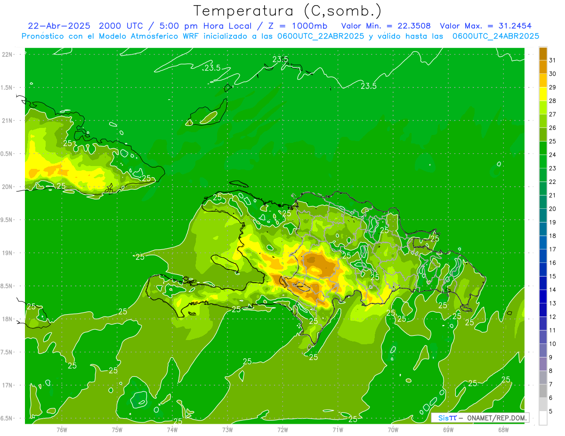Click the white legend swatch below 5
The width and height of the screenshot is (565, 436).
click(543, 418)
